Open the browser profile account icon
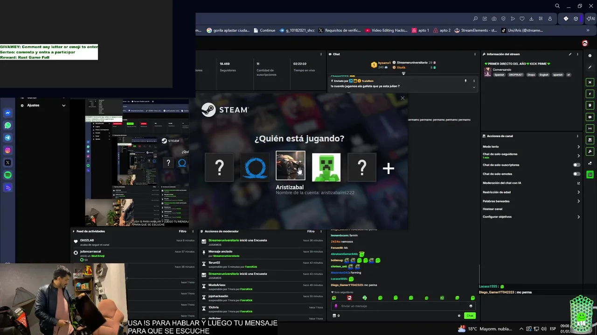 (x=550, y=19)
